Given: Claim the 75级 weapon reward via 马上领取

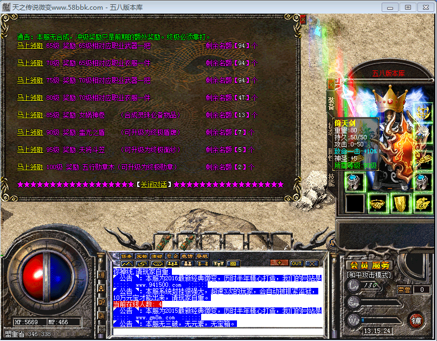Looking at the screenshot, I should click(x=30, y=80).
